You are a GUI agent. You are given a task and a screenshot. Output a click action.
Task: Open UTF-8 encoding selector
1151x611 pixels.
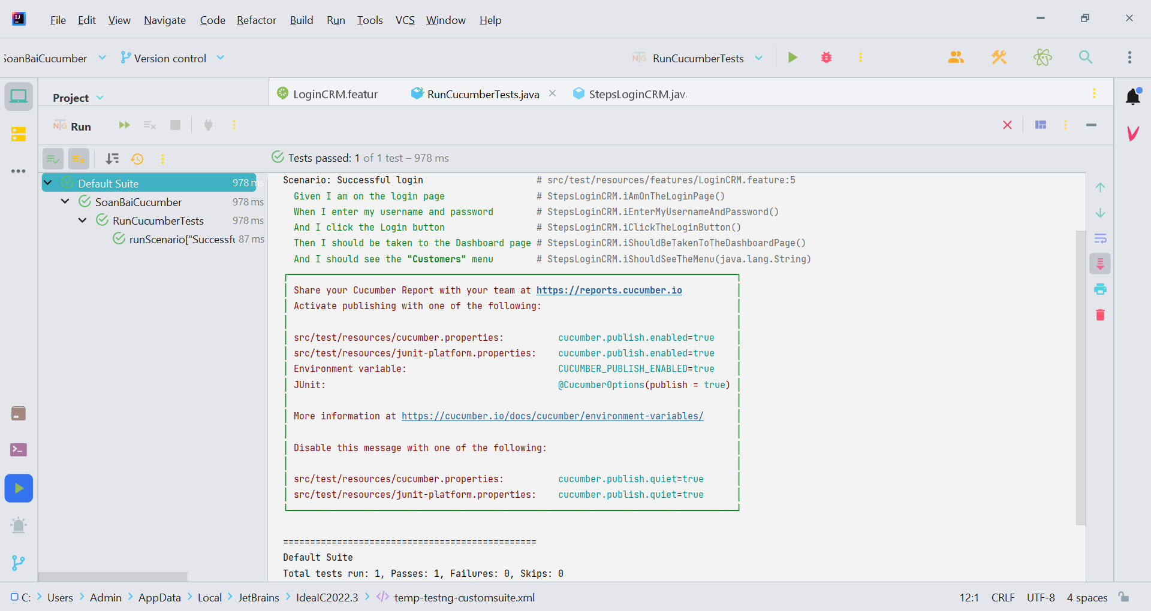1041,597
